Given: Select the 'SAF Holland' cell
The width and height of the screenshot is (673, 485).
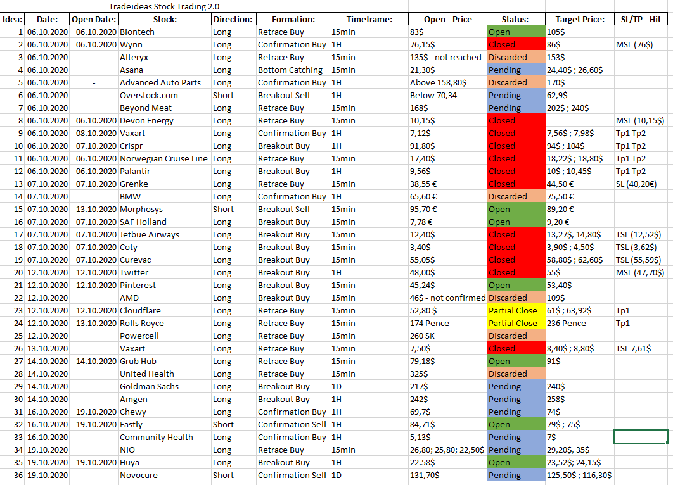Looking at the screenshot, I should coord(165,222).
